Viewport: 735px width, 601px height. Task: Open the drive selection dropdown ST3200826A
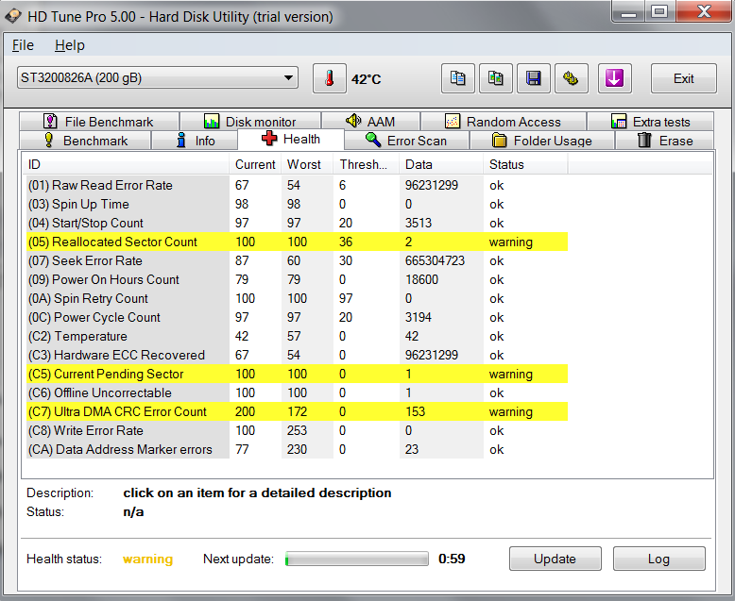click(x=158, y=77)
